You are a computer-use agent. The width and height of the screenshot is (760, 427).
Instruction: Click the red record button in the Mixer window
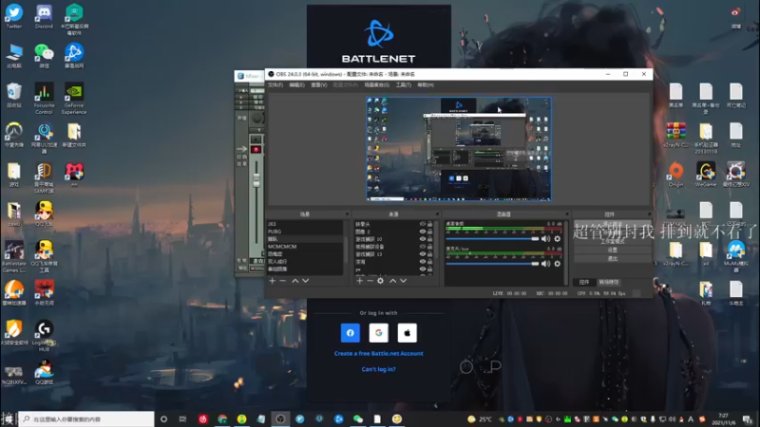click(x=256, y=150)
